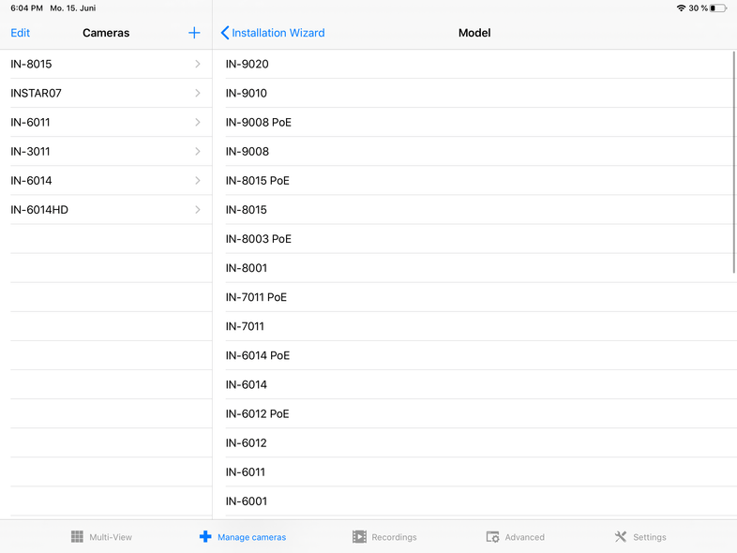Expand the IN-6014HD camera chevron

click(x=198, y=210)
